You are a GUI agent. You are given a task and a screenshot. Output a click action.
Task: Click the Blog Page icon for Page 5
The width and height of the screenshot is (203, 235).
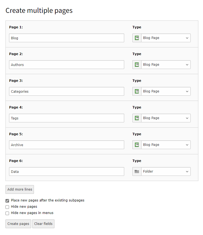point(137,145)
